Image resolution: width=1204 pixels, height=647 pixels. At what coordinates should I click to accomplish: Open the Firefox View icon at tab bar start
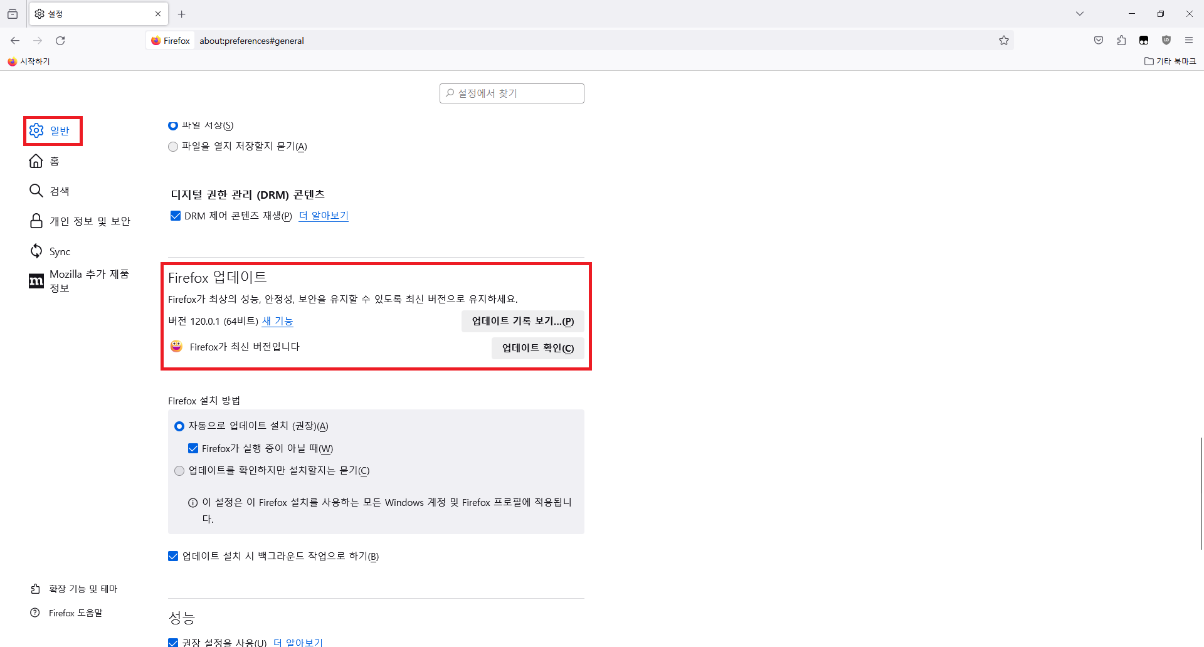point(13,14)
